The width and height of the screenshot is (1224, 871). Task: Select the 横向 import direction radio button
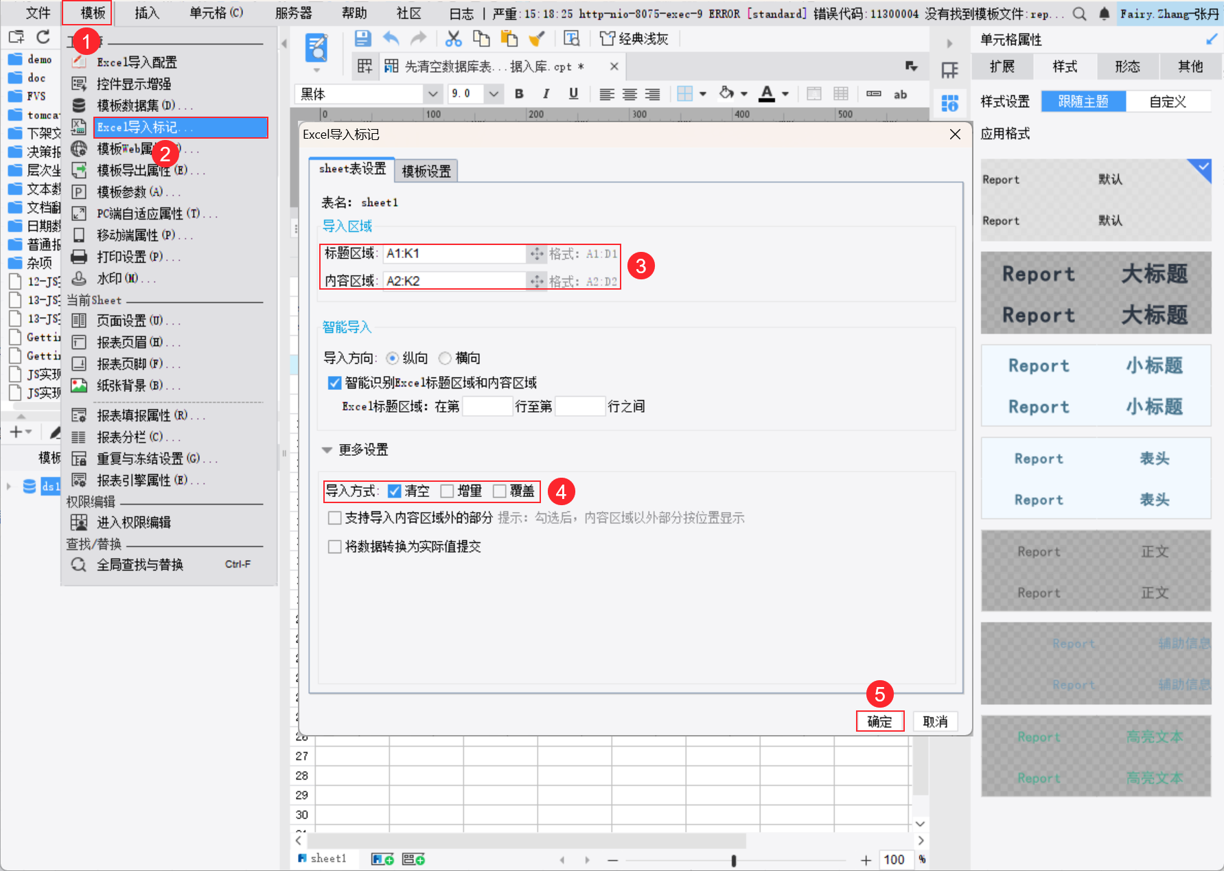pos(445,358)
